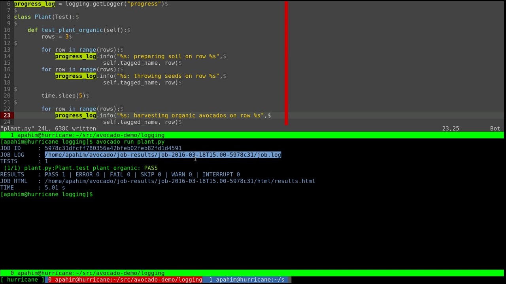The width and height of the screenshot is (506, 284).
Task: Click vim message '"plant.py" 24L, 638C written'
Action: click(x=48, y=129)
